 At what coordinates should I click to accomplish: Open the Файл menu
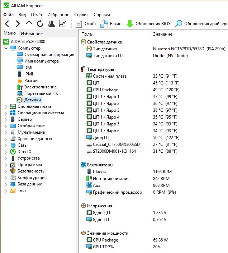coord(8,15)
